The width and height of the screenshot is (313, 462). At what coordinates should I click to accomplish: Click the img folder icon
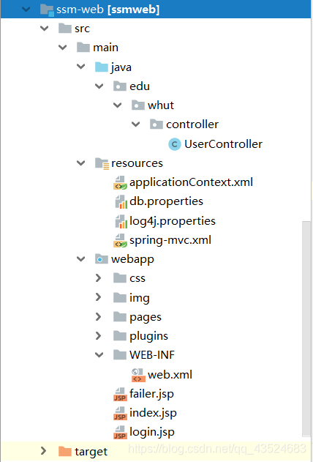point(120,297)
